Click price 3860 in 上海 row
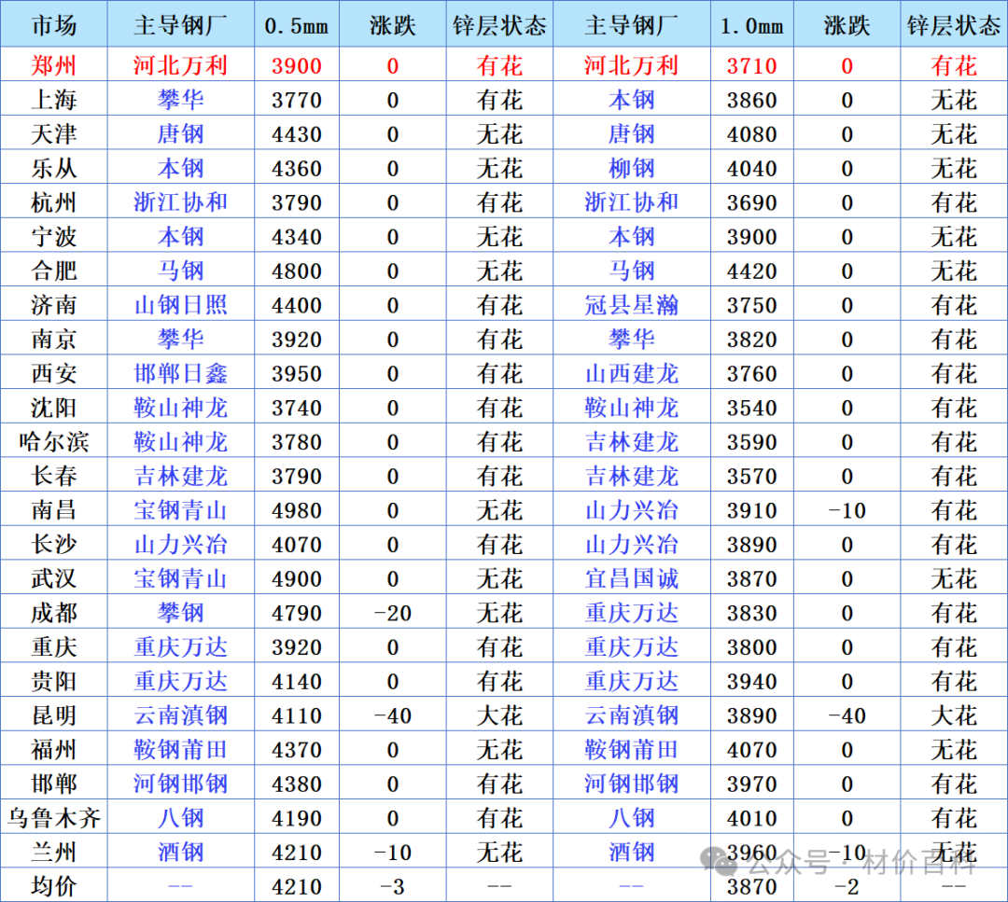Screen dimensions: 1008x902 752,100
